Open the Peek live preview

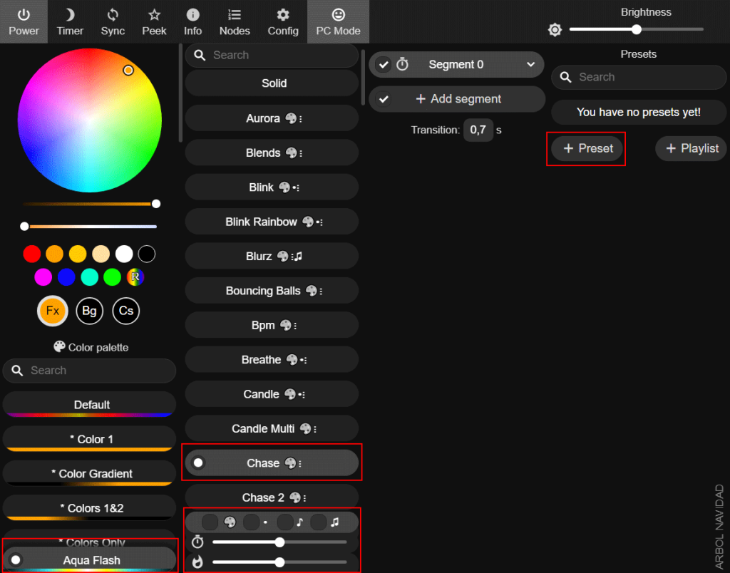[154, 22]
